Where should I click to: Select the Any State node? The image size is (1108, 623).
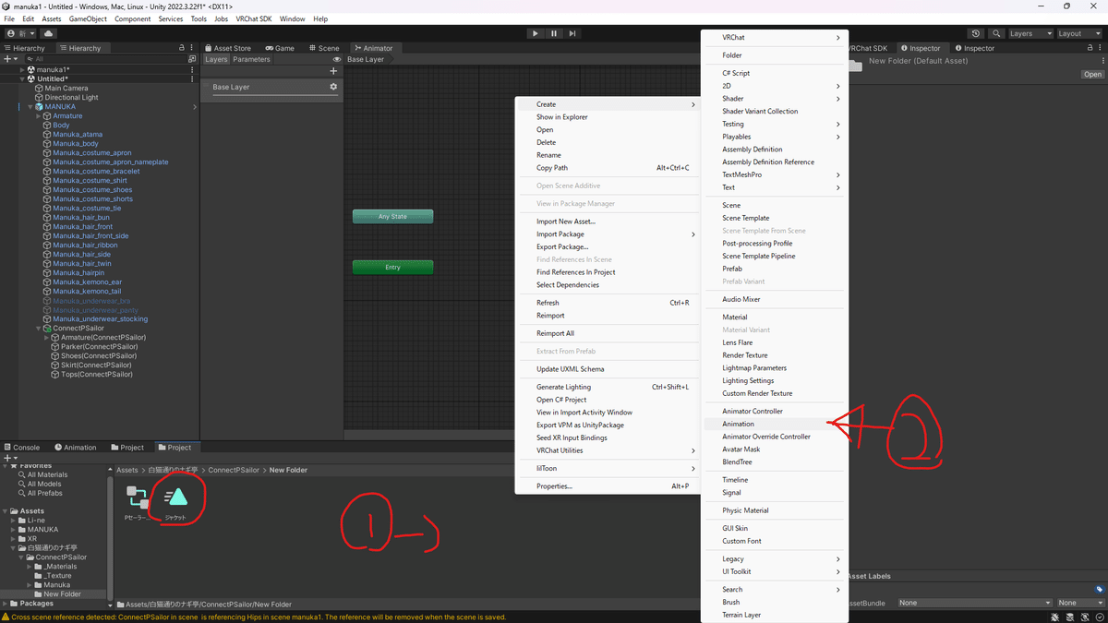pos(392,217)
